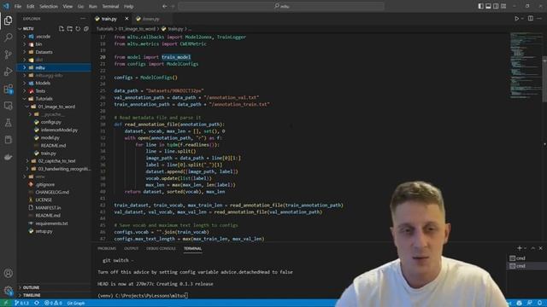Open the Help menu
The height and width of the screenshot is (307, 547).
coord(129,6)
